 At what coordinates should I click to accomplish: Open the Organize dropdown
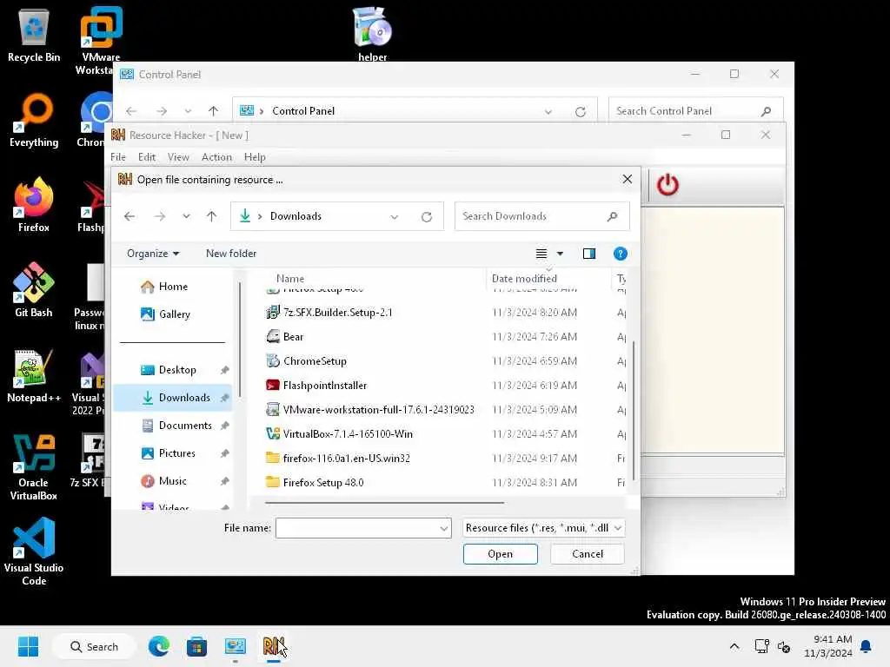[153, 254]
